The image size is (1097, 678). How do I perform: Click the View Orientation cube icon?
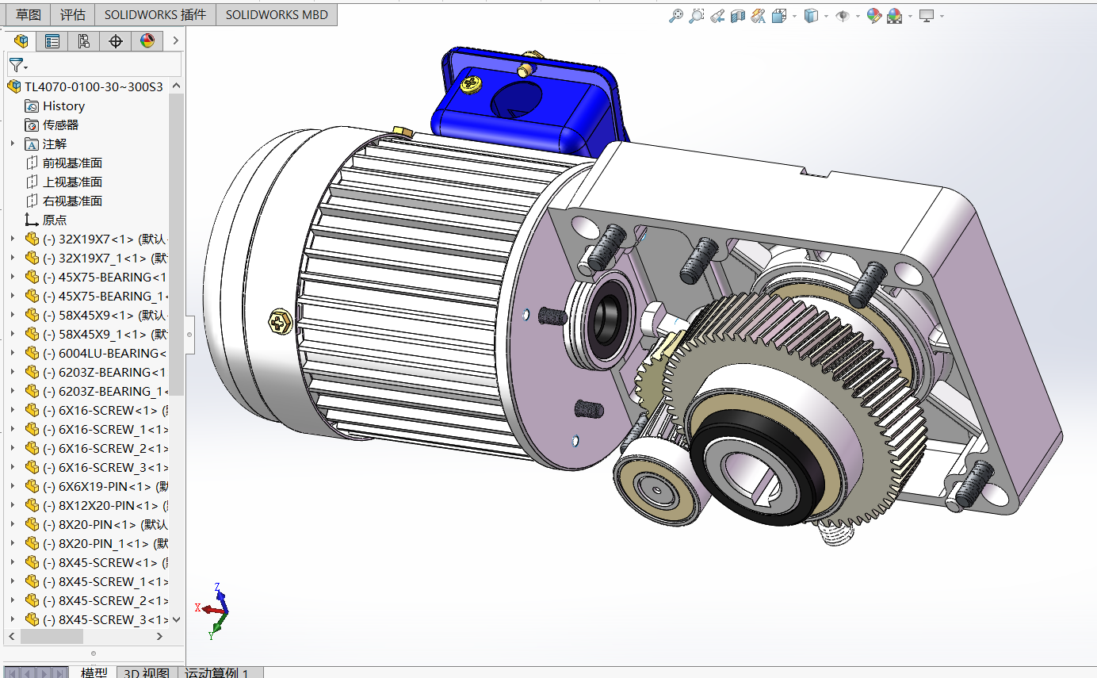point(778,15)
